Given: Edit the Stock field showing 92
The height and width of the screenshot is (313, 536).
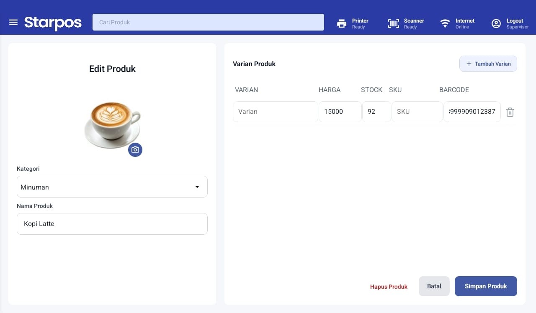Looking at the screenshot, I should point(376,112).
